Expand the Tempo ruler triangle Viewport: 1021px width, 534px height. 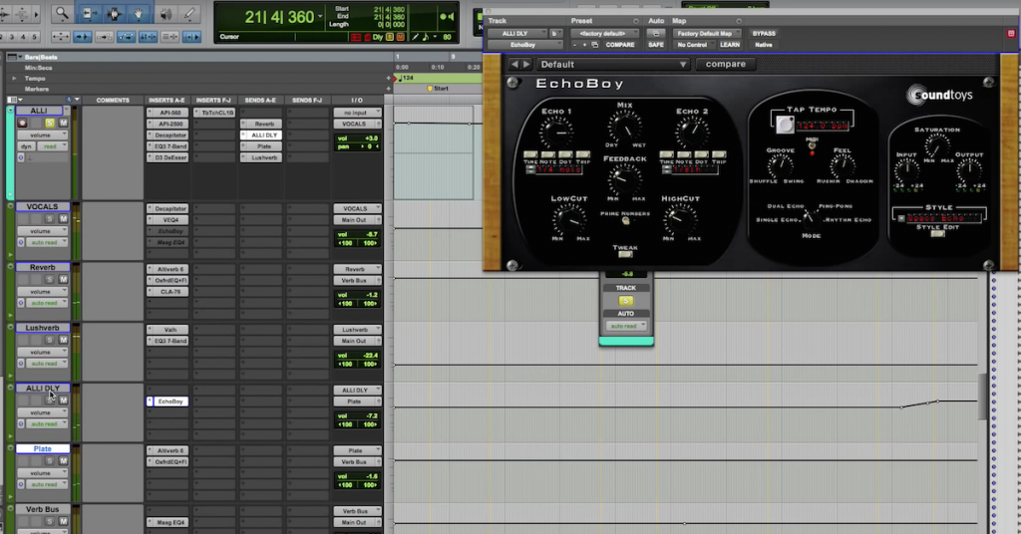click(x=14, y=78)
